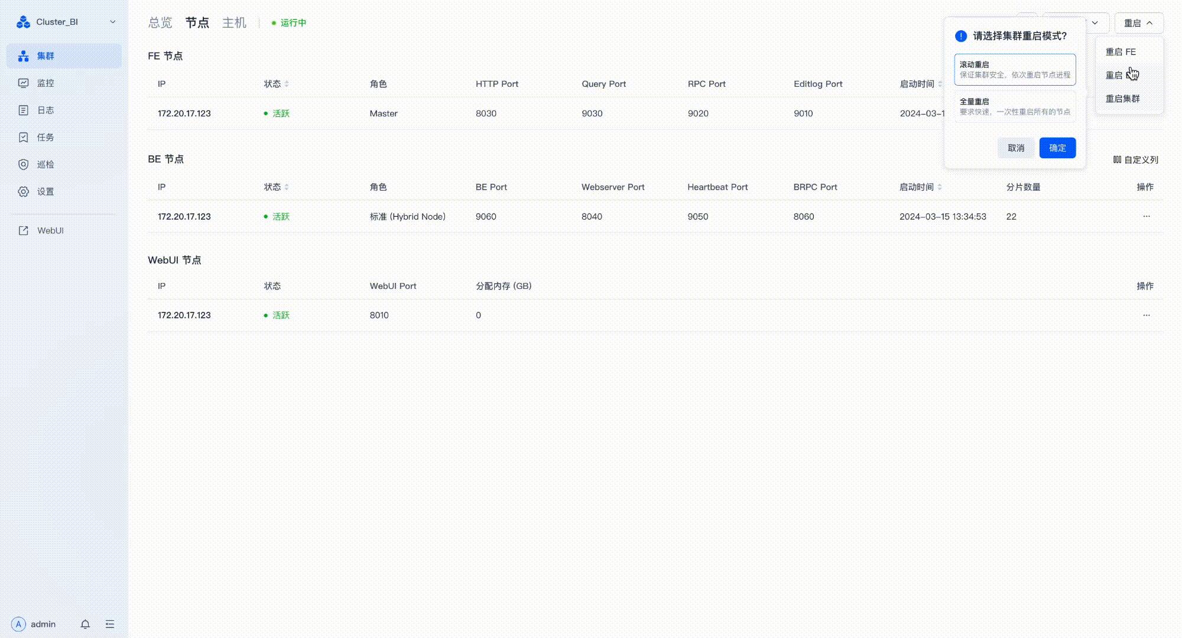Click the 取消 cancel button
1182x638 pixels.
tap(1016, 148)
